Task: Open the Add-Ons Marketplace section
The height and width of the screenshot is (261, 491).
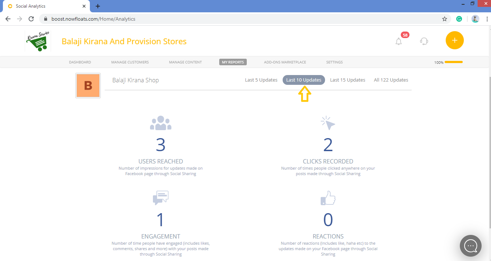Action: [285, 62]
